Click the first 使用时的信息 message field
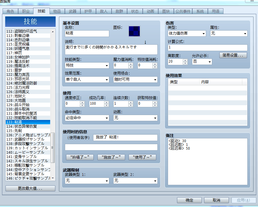 [x=125, y=138]
